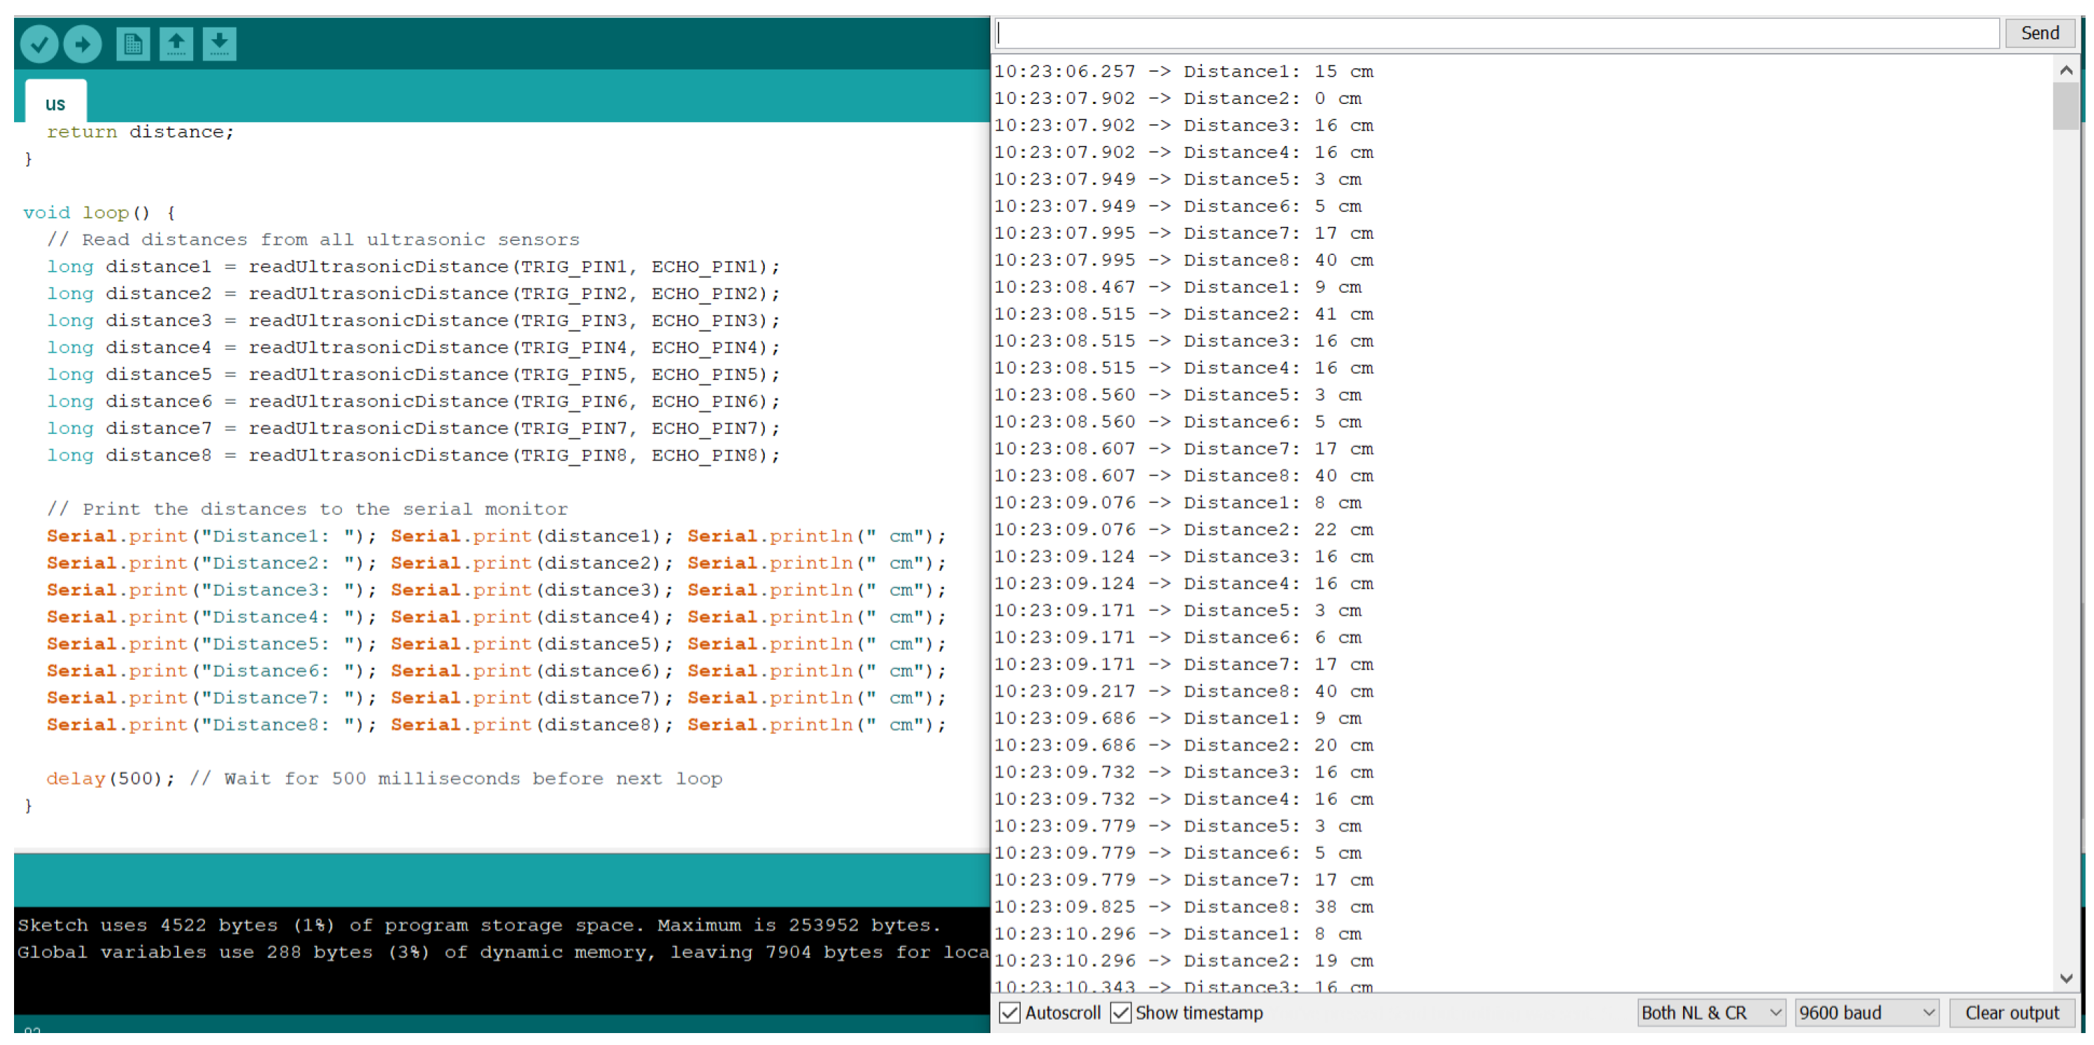Click the Upload arrow icon
2094x1045 pixels.
point(82,44)
